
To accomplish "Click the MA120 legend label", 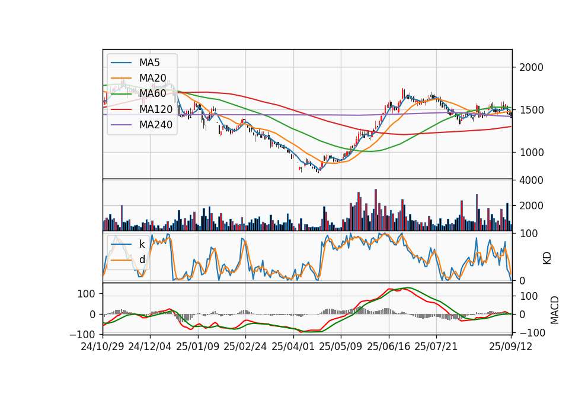I will [156, 109].
